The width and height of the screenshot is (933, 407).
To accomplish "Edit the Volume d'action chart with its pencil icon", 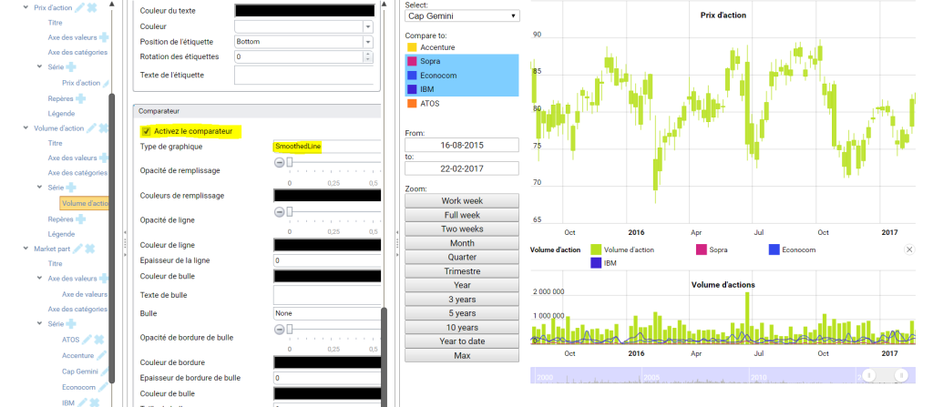I will tap(91, 128).
